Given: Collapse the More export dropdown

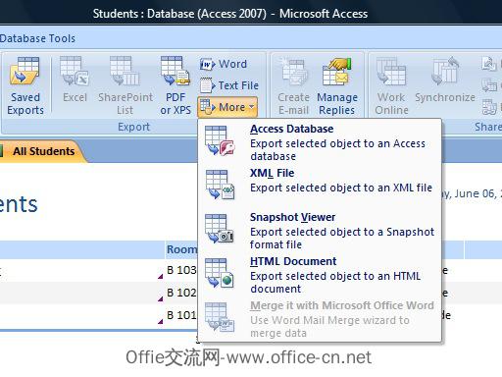Looking at the screenshot, I should click(227, 107).
